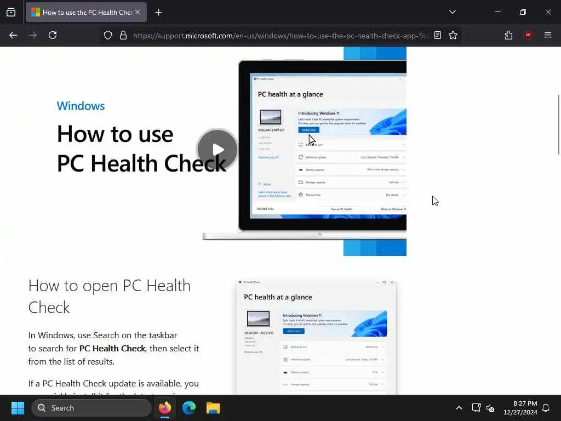Open the tracking protection shield

pyautogui.click(x=108, y=35)
